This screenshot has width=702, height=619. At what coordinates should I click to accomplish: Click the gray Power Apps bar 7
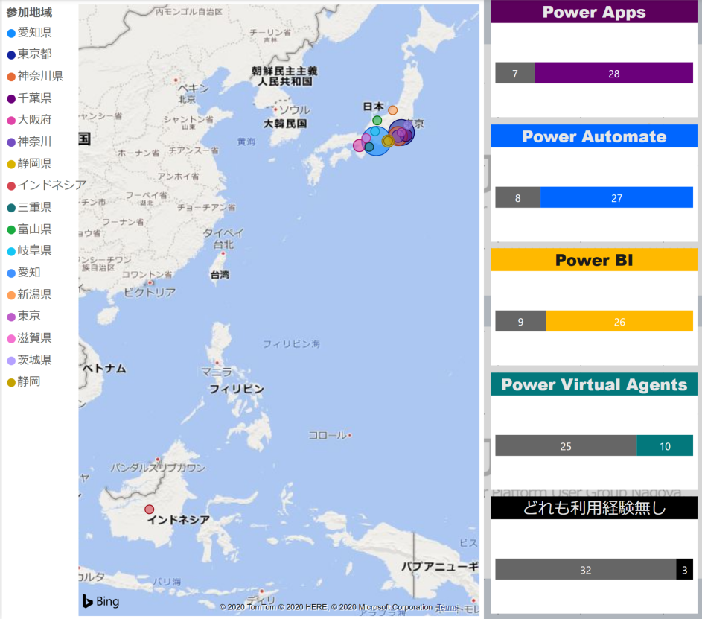(515, 73)
